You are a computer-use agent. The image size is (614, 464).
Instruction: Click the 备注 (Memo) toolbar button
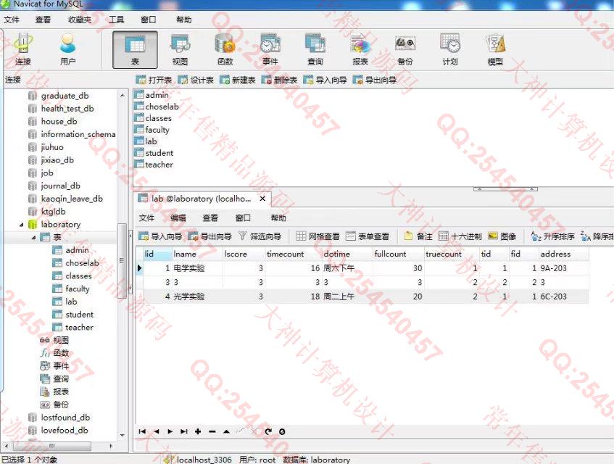(418, 236)
